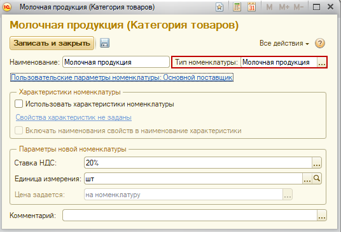This screenshot has height=232, width=341.
Task: Open Свойства характеристик не заданы link
Action: [74, 117]
